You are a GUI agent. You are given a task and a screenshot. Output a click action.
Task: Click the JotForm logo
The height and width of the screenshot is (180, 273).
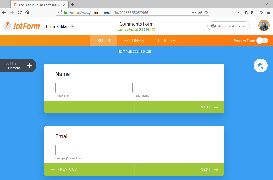[x=22, y=26]
